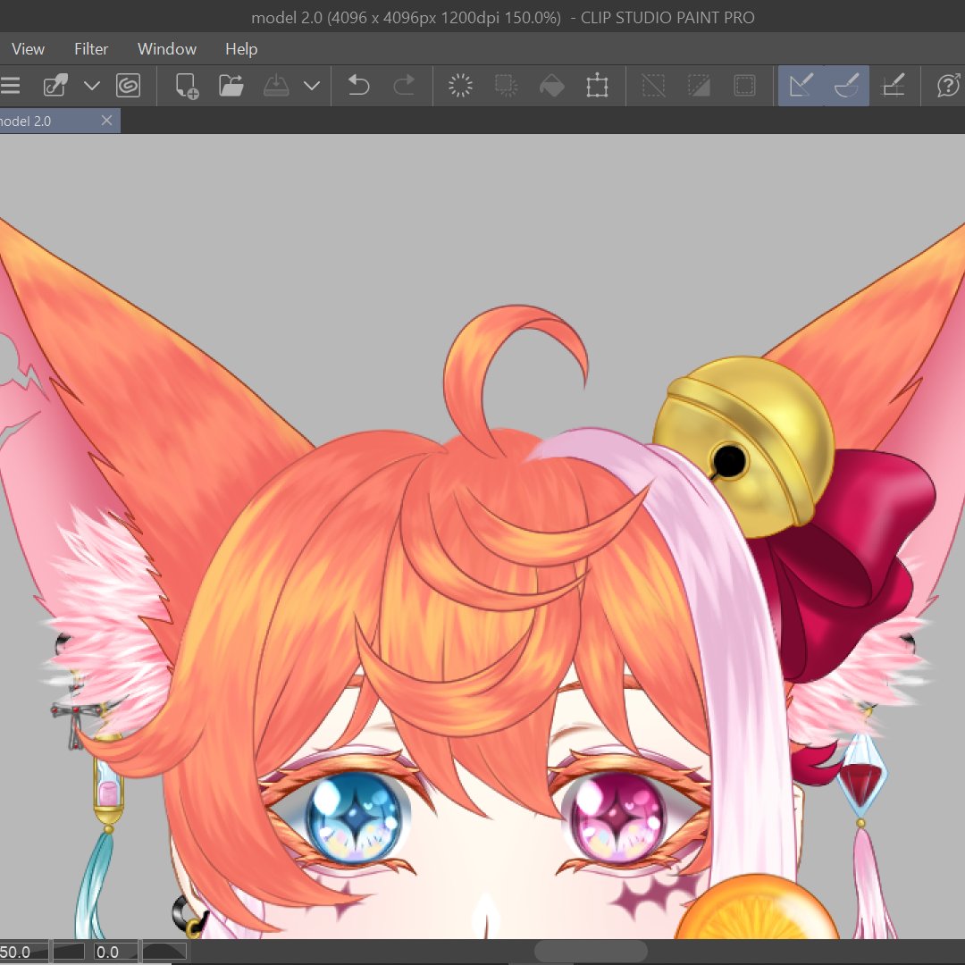Viewport: 965px width, 965px height.
Task: Click Clear Outside Selection icon
Action: click(x=506, y=85)
